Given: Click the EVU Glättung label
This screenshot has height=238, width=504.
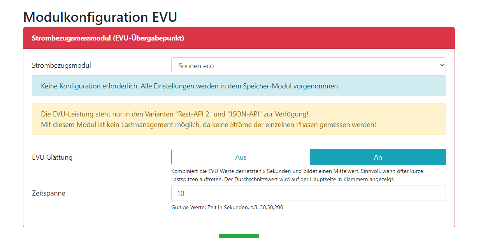Looking at the screenshot, I should point(52,157).
